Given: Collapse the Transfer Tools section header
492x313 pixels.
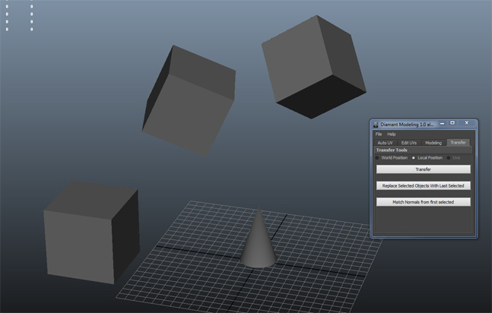Looking at the screenshot, I should [392, 150].
